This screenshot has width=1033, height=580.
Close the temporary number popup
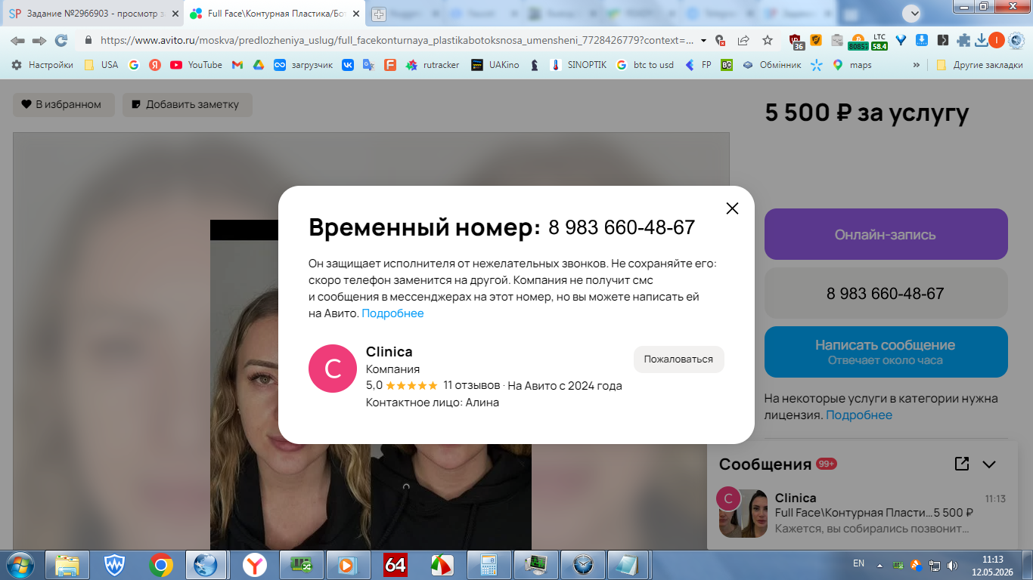pos(732,208)
